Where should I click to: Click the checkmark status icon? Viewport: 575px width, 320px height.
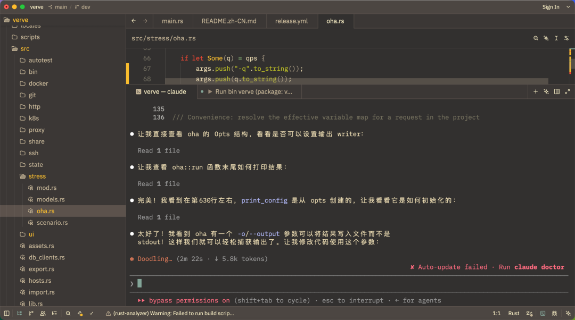[x=92, y=314]
